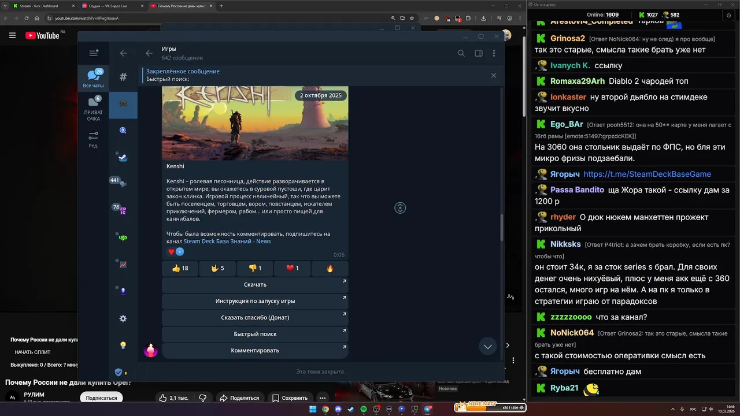Open the sender avatar beside Комментировать
The width and height of the screenshot is (740, 416).
(151, 350)
